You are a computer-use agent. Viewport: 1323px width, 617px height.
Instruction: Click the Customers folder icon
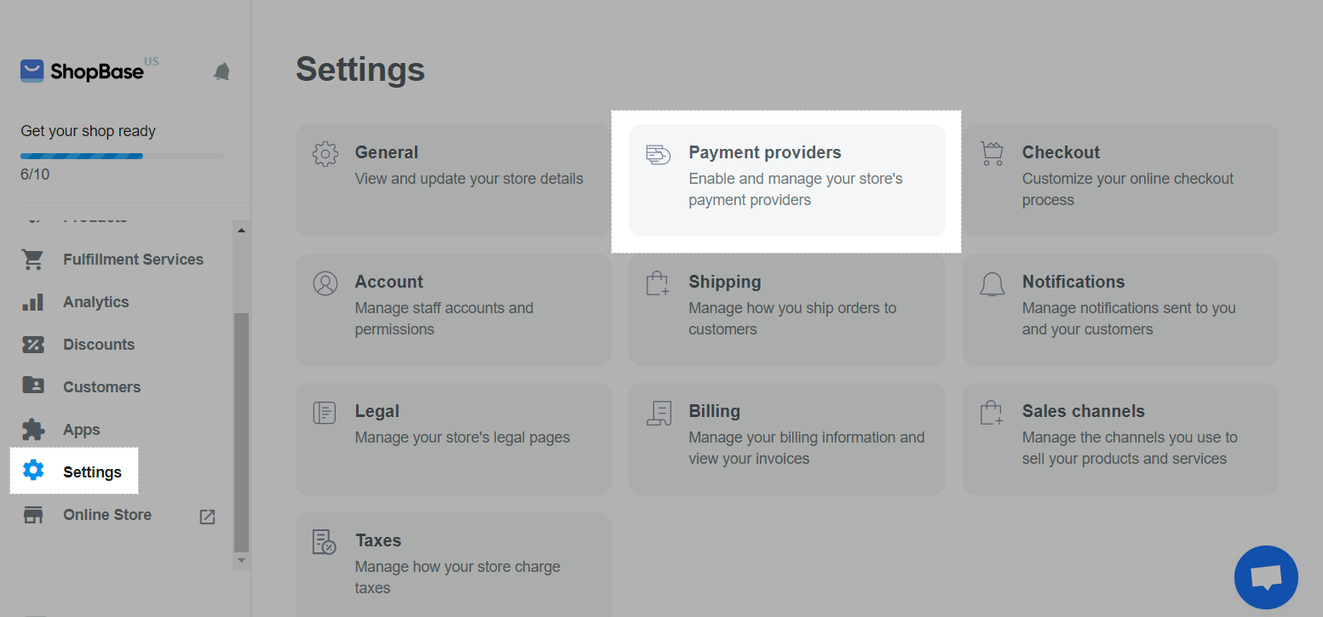click(x=33, y=386)
